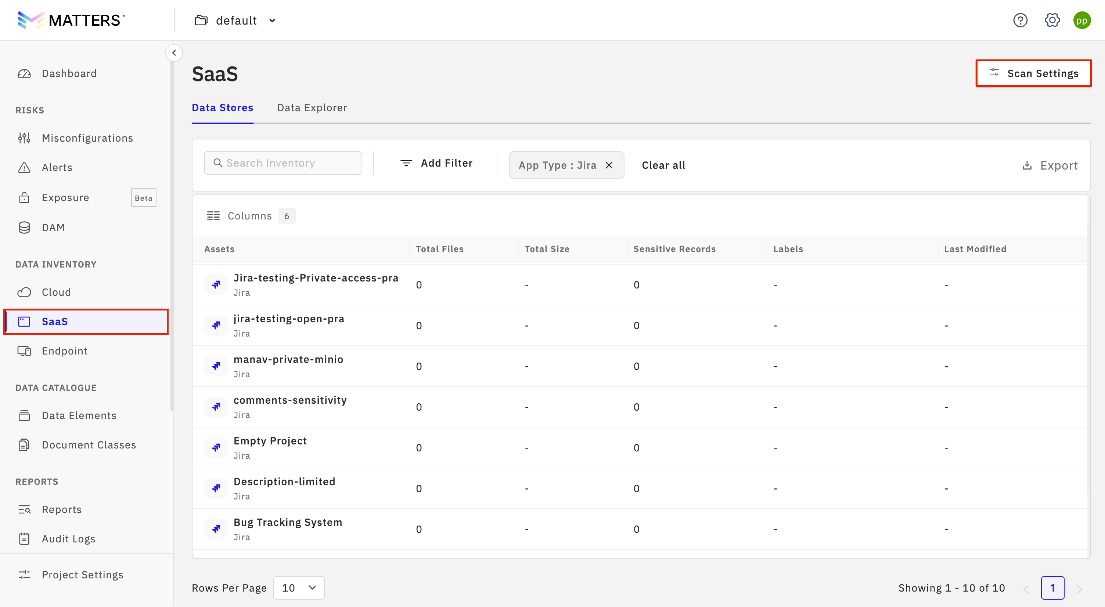The height and width of the screenshot is (607, 1105).
Task: Sort by Last Modified column header
Action: (x=975, y=249)
